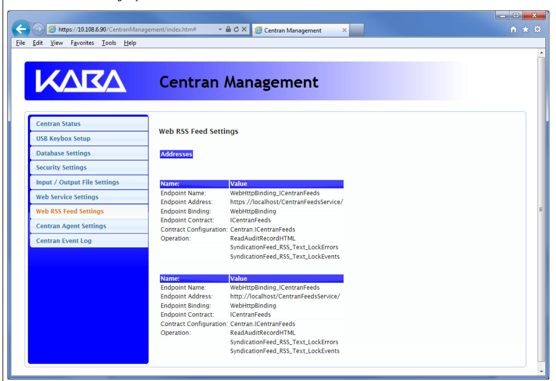Screen dimensions: 556x381
Task: Navigate to Database Settings
Action: click(89, 153)
